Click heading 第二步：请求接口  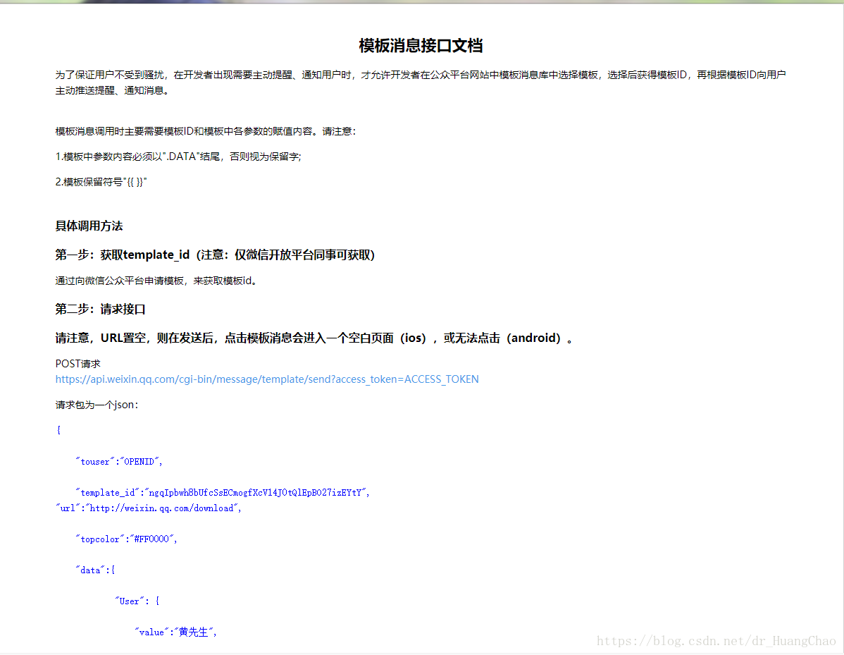click(101, 310)
